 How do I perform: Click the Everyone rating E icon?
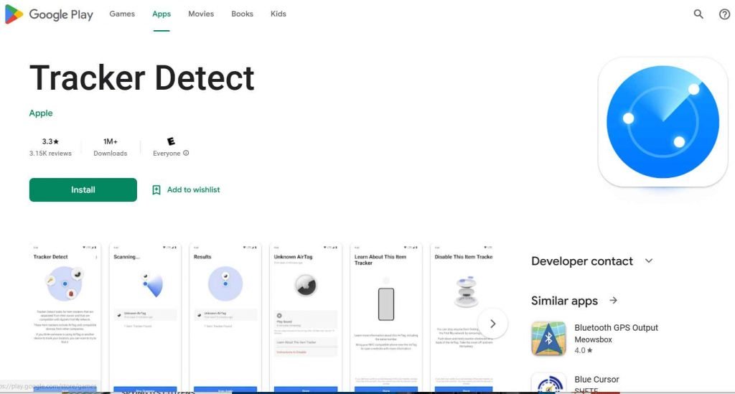171,141
